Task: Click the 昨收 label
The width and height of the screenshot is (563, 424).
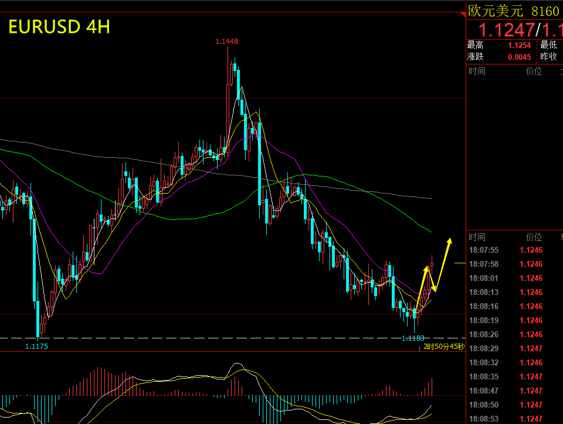Action: point(549,57)
